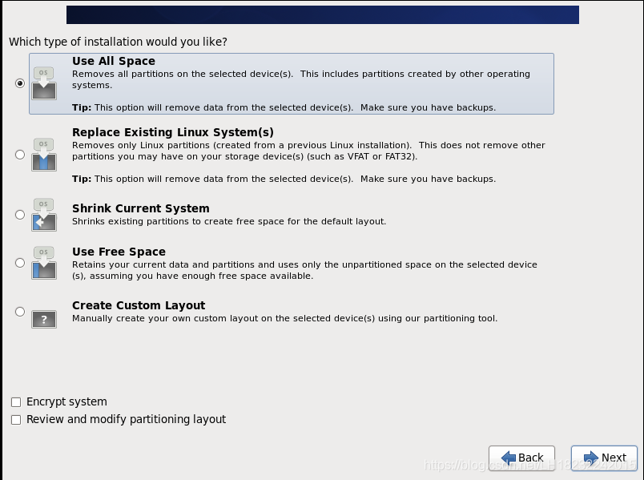Click the blue arrow icon on Back
The height and width of the screenshot is (480, 644).
508,458
